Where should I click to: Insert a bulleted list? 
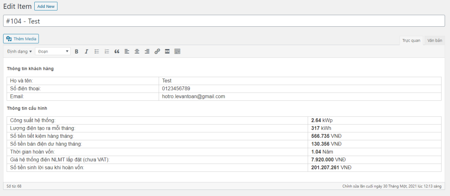pos(97,51)
